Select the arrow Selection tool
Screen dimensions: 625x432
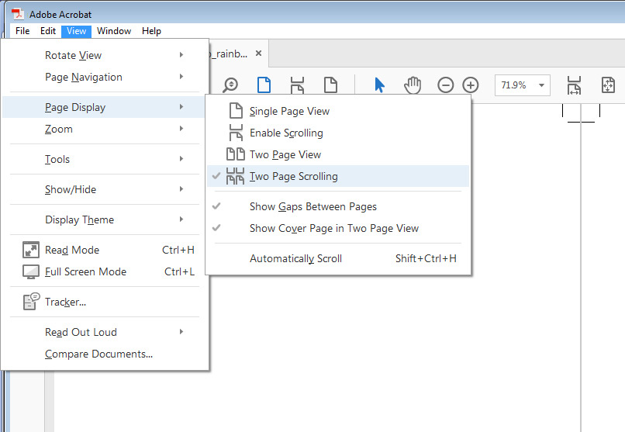click(379, 85)
